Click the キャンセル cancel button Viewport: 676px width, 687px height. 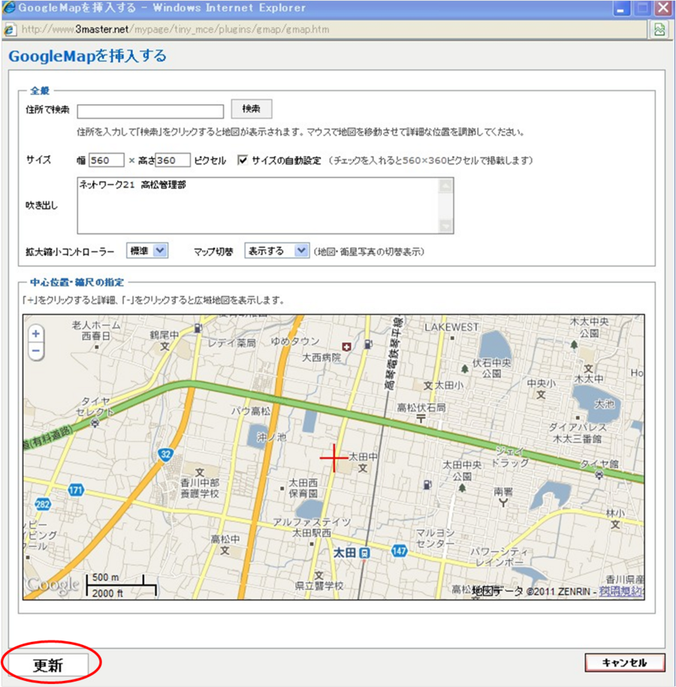pos(625,662)
